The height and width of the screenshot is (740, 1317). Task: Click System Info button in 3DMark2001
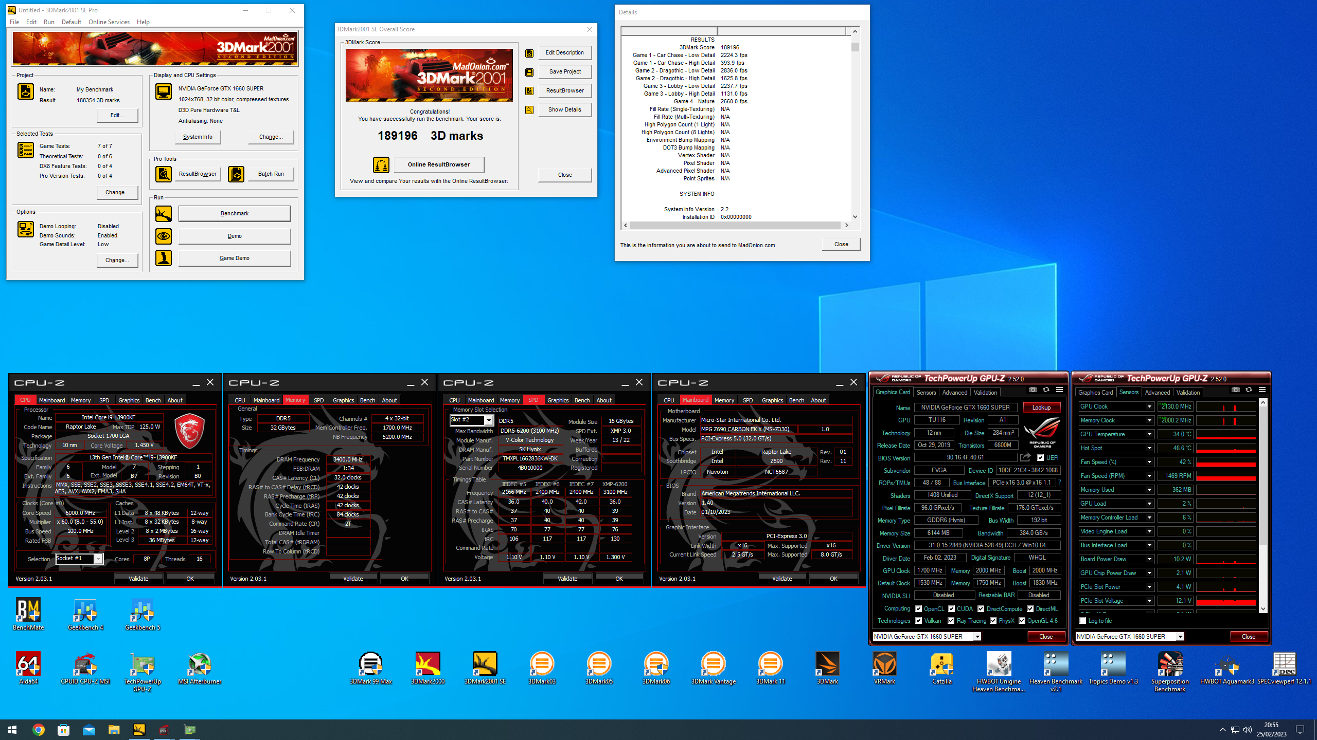198,137
